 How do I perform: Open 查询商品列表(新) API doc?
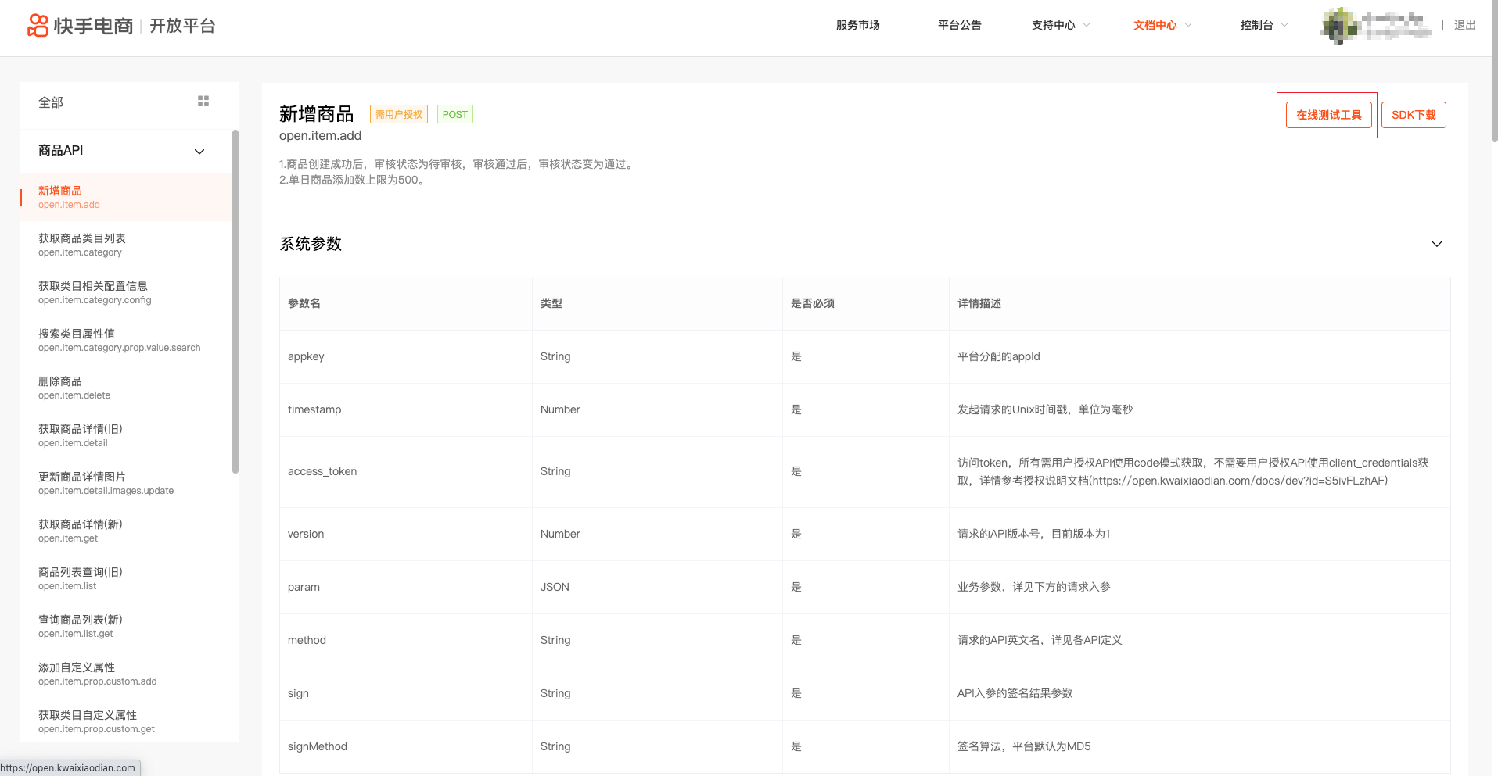coord(126,626)
